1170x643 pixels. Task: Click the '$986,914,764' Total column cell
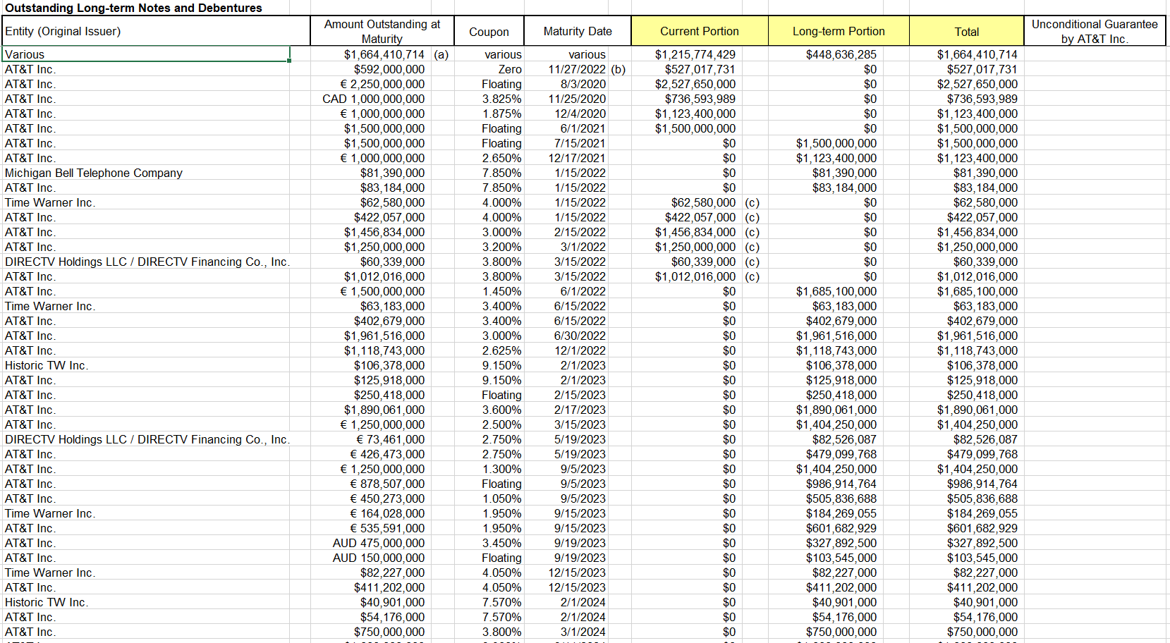click(x=966, y=484)
